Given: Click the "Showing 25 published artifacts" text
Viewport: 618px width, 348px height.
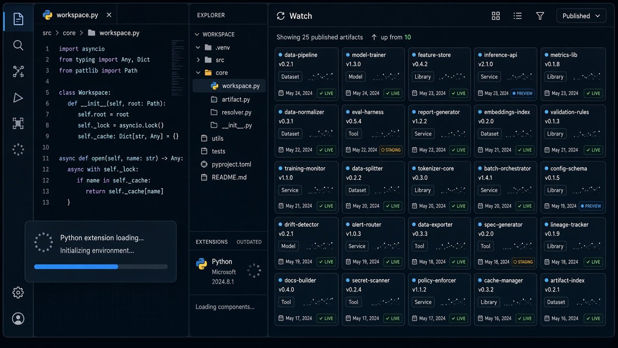Looking at the screenshot, I should coord(320,37).
